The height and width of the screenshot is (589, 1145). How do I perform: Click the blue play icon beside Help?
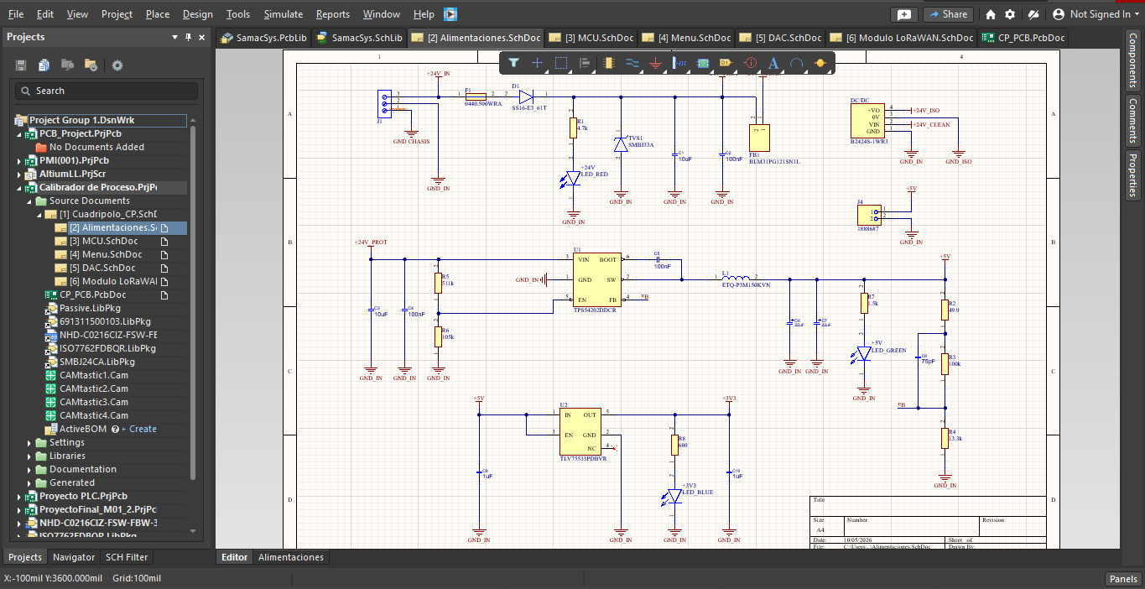click(x=450, y=14)
